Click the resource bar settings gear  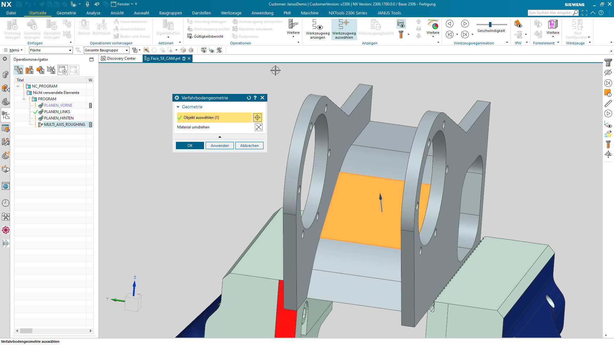click(x=5, y=59)
